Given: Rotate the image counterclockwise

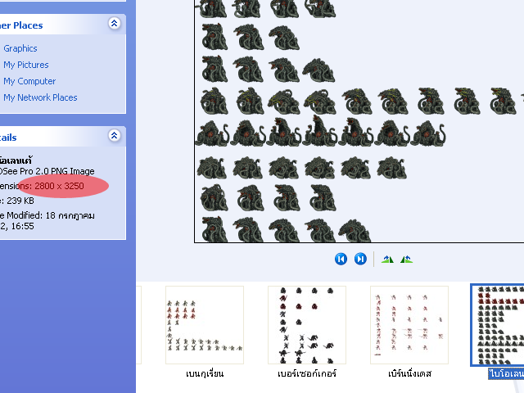Looking at the screenshot, I should 407,259.
